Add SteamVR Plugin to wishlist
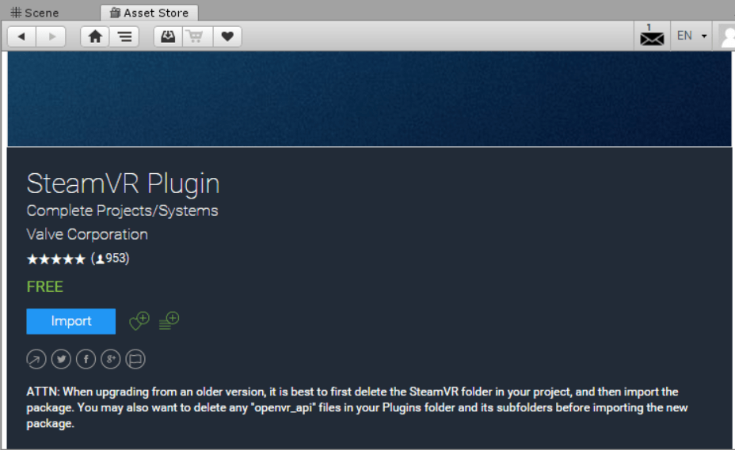This screenshot has width=735, height=450. pos(139,321)
